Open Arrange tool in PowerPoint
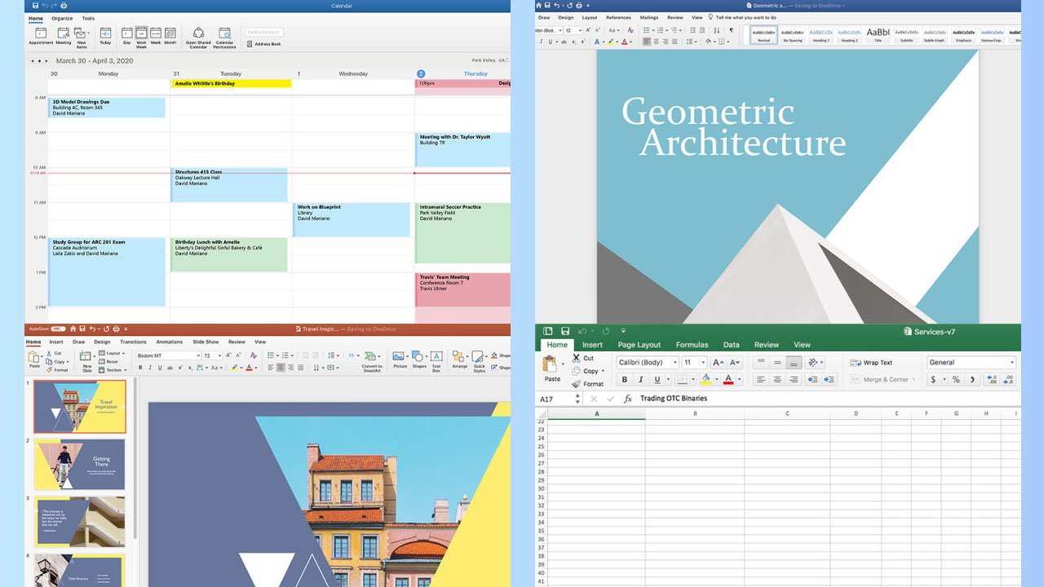The height and width of the screenshot is (587, 1044). click(460, 360)
